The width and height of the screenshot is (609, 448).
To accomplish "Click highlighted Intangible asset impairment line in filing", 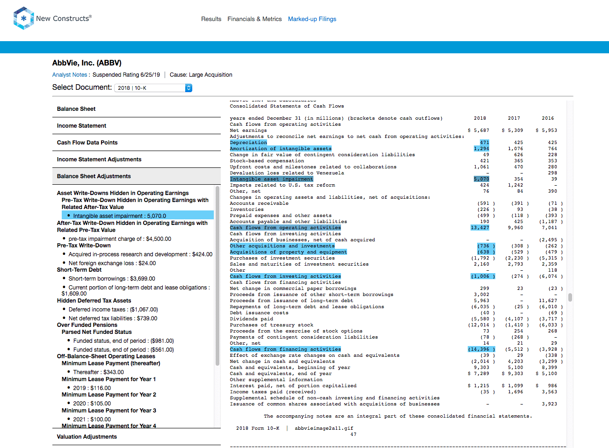I will (272, 179).
